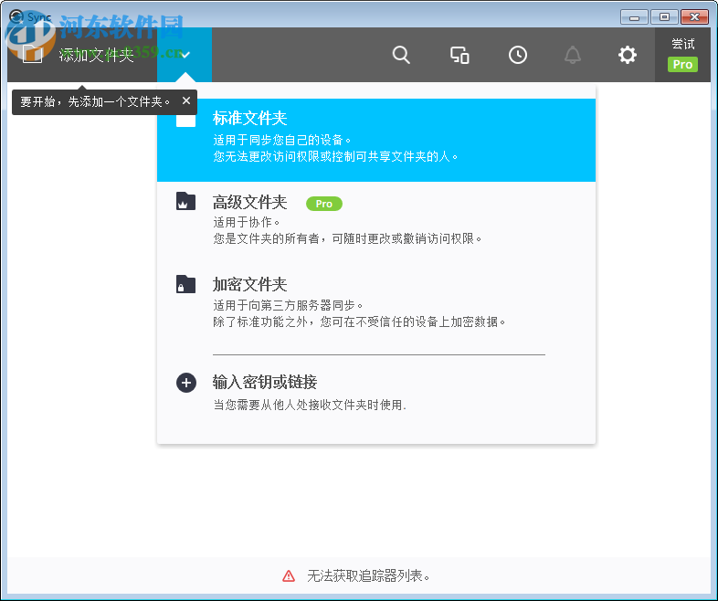Click the crown folder icon
The height and width of the screenshot is (601, 718).
(185, 202)
